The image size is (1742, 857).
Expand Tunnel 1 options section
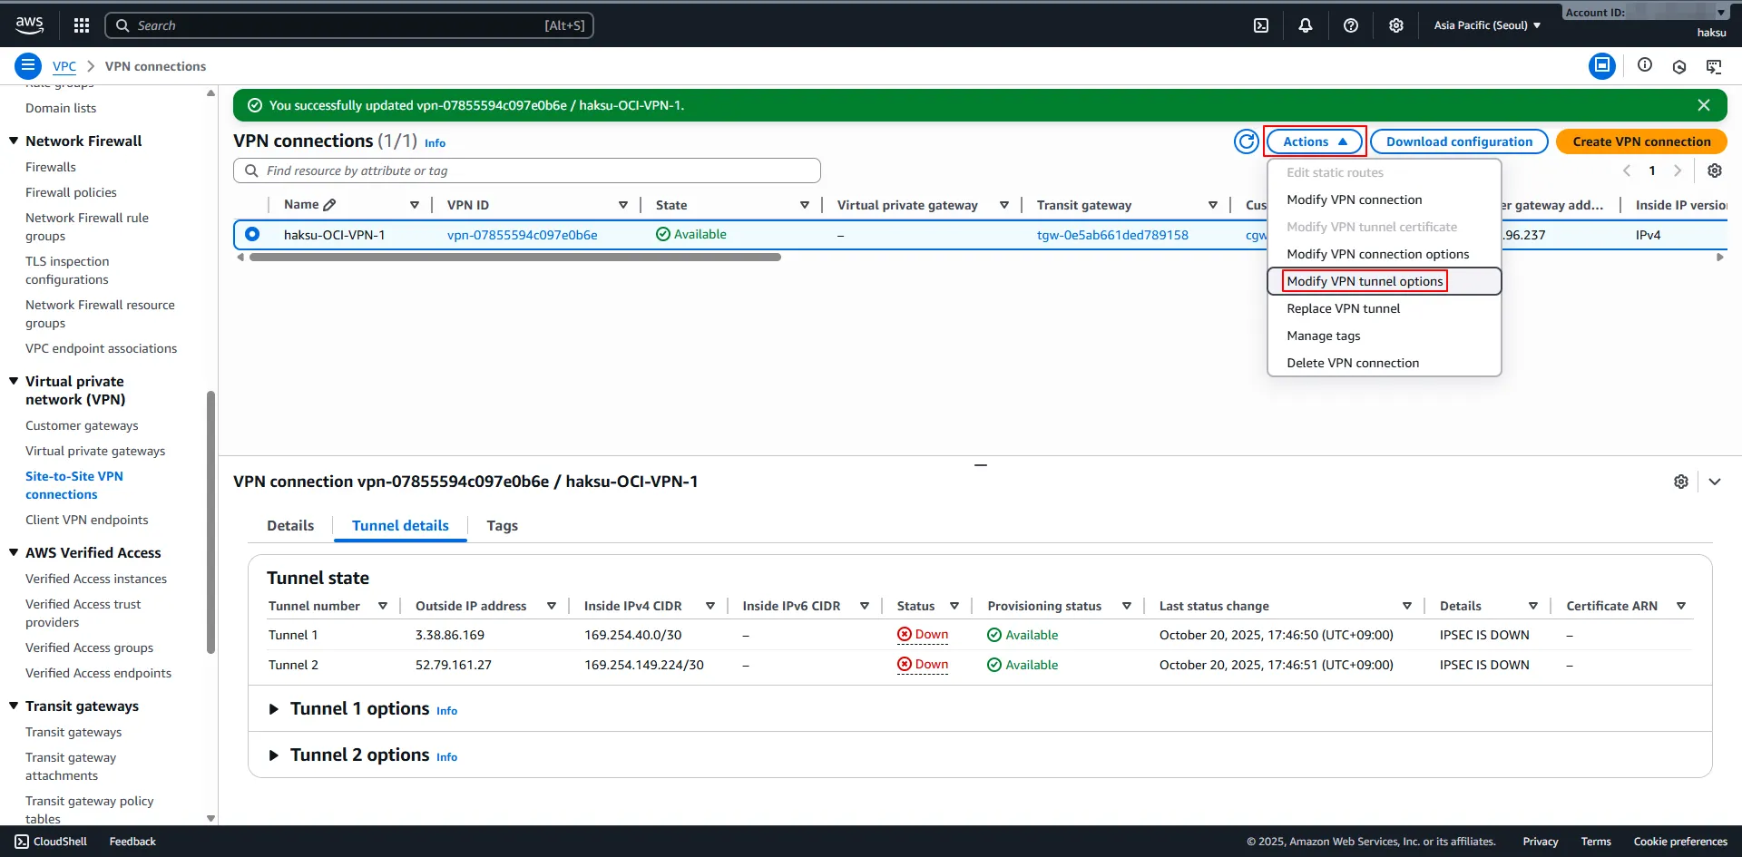[x=274, y=709]
